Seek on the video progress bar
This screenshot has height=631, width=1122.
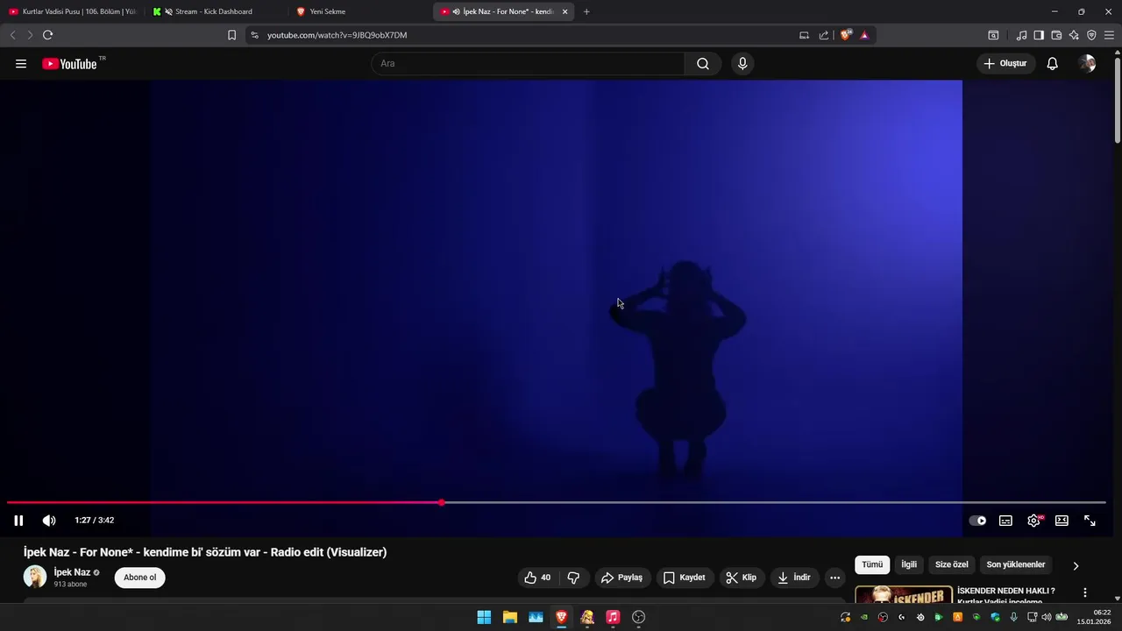click(557, 502)
